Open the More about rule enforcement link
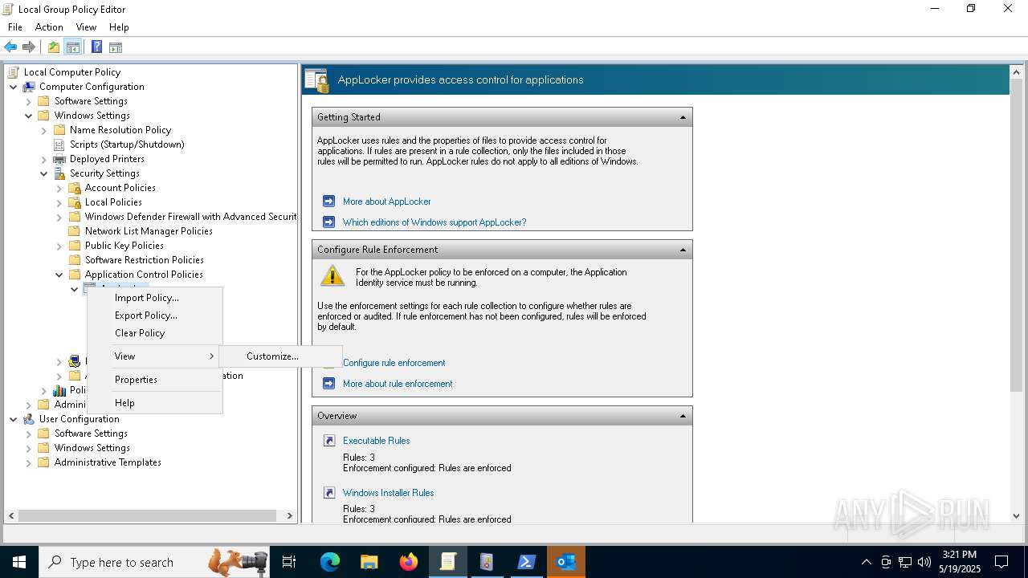This screenshot has width=1028, height=578. tap(398, 384)
